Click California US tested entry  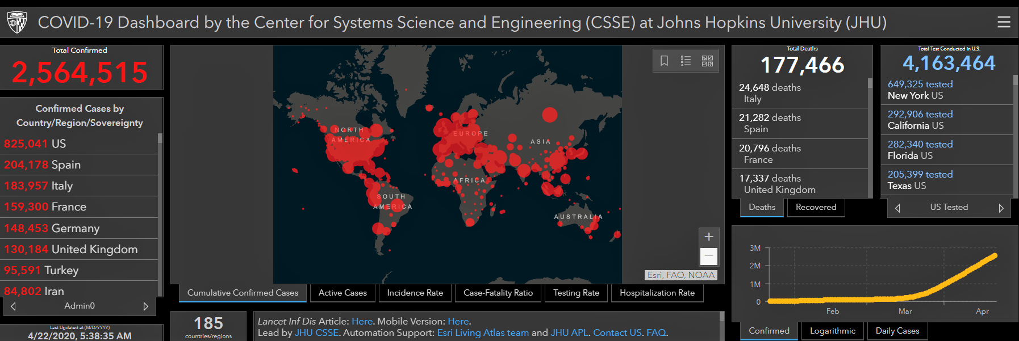(947, 120)
